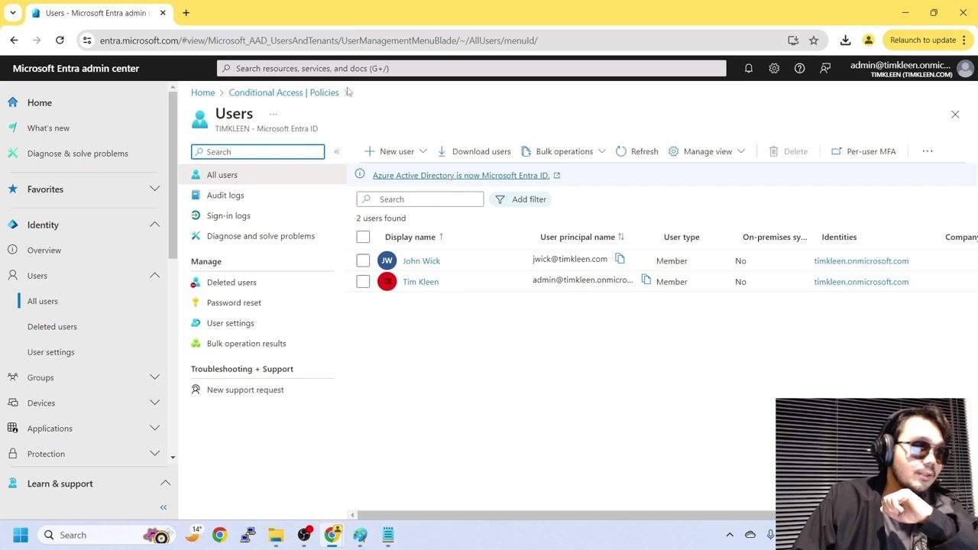Screen dimensions: 978x550
Task: Check the Tim Kleen row checkbox
Action: pyautogui.click(x=363, y=282)
